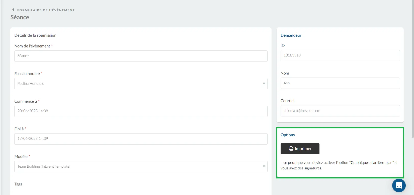Click the Demandeur Nom field Ash
Screen dimensions: 414x195
point(340,83)
